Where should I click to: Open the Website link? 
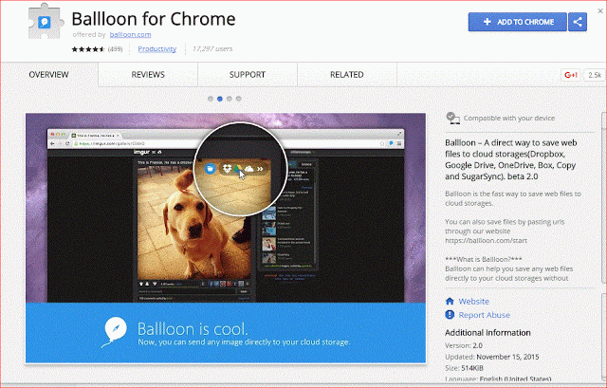pos(473,302)
